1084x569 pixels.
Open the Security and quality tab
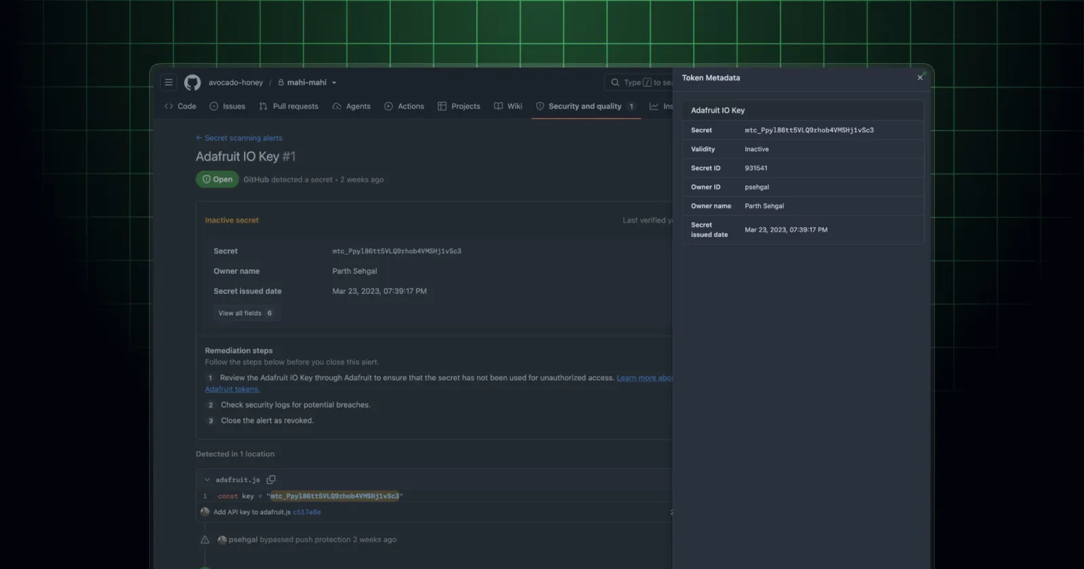pyautogui.click(x=585, y=106)
